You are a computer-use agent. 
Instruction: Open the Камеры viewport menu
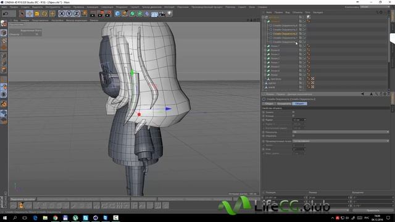pyautogui.click(x=25, y=20)
